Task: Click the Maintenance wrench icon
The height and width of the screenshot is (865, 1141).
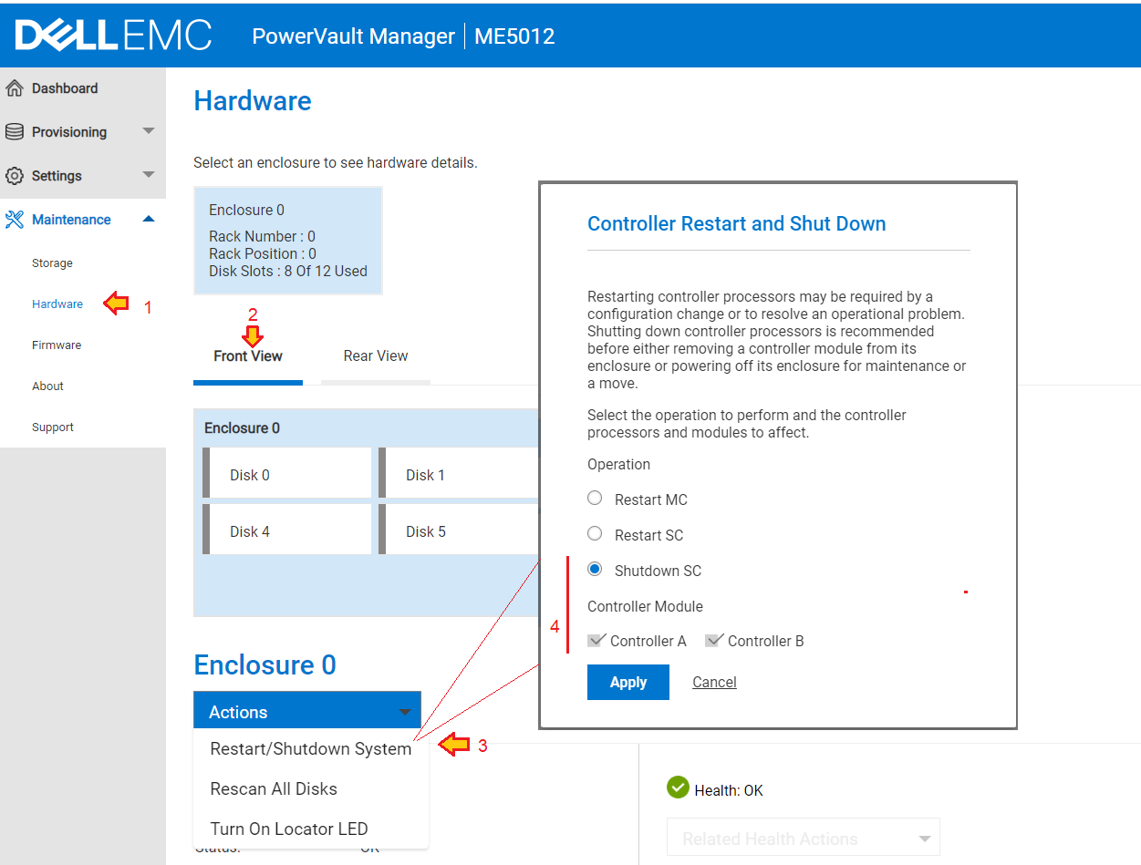Action: tap(14, 219)
